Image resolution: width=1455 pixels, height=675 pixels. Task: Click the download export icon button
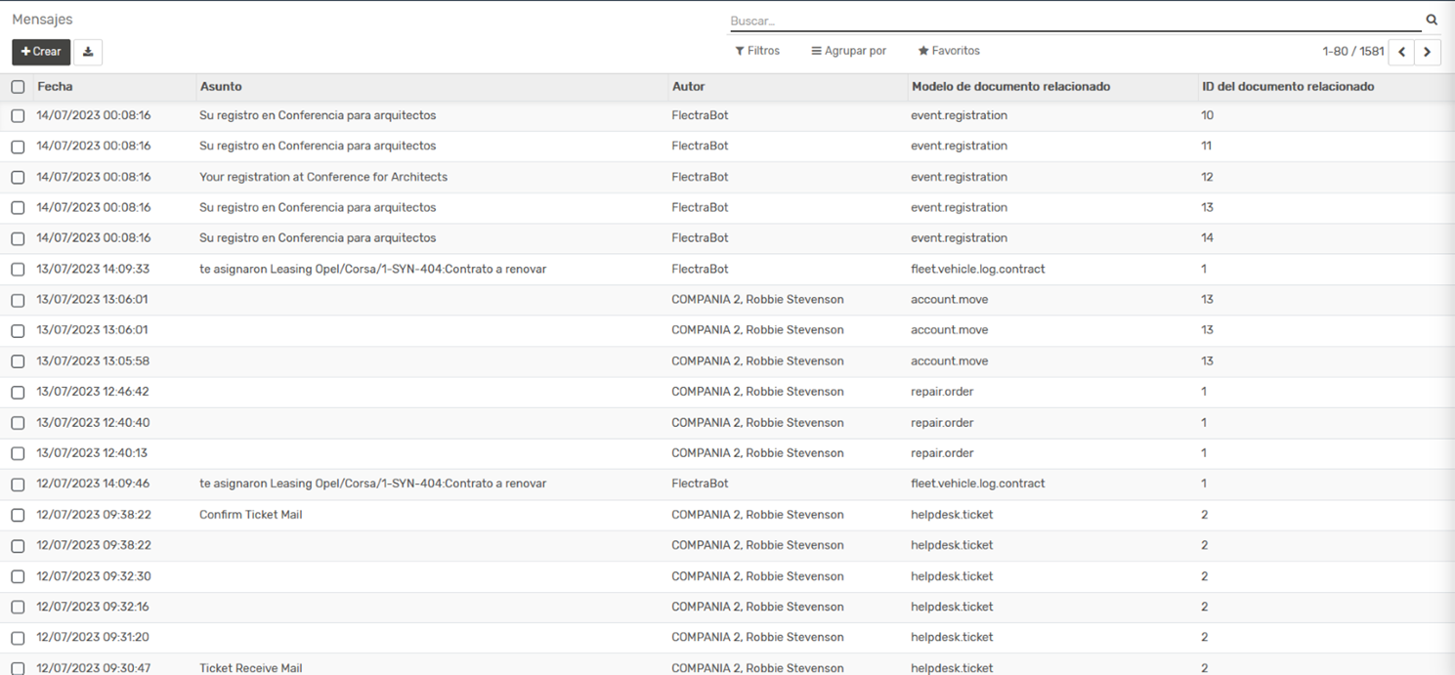point(88,52)
